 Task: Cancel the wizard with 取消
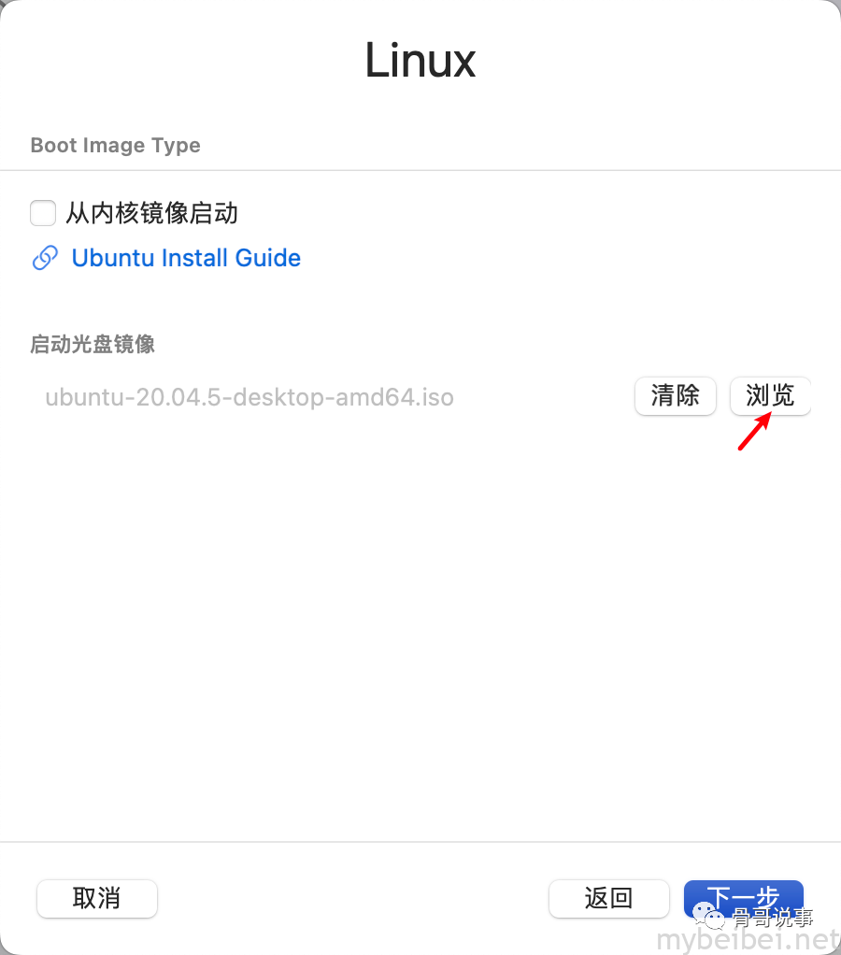coord(97,898)
